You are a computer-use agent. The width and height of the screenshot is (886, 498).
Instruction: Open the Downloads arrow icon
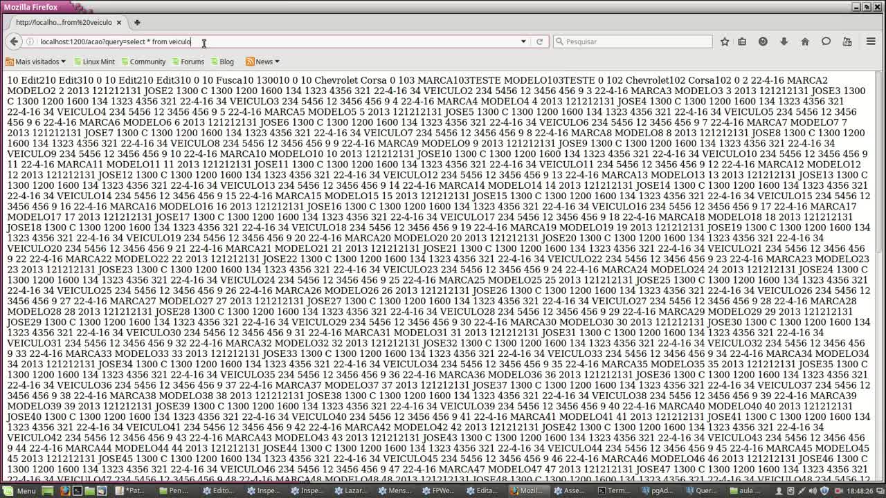[784, 41]
